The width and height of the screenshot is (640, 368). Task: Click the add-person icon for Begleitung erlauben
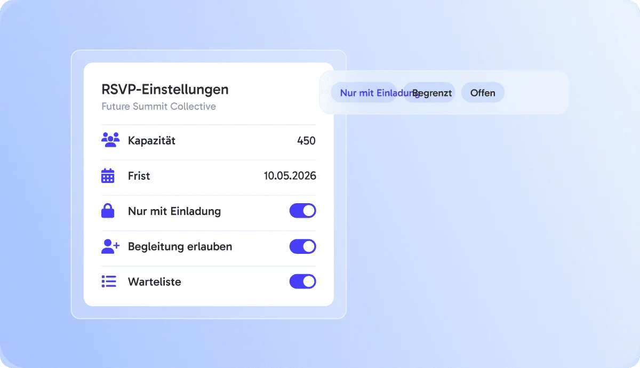click(x=110, y=246)
